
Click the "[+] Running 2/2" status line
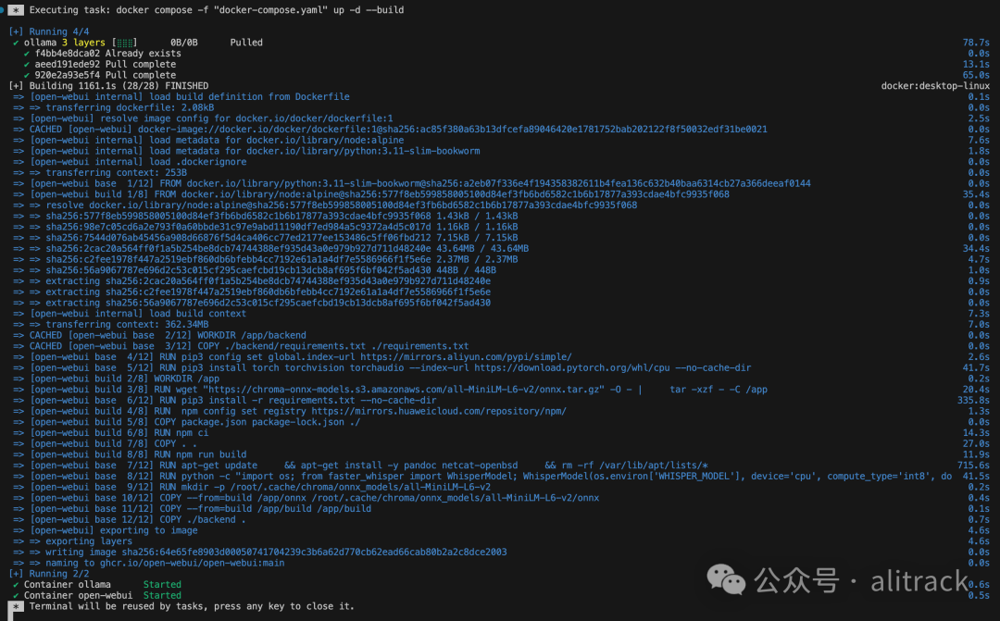[x=49, y=573]
